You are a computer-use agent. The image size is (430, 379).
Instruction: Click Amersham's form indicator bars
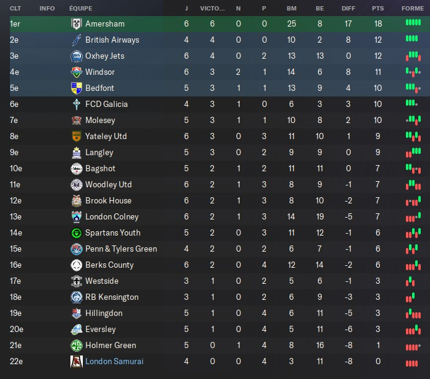pyautogui.click(x=412, y=23)
